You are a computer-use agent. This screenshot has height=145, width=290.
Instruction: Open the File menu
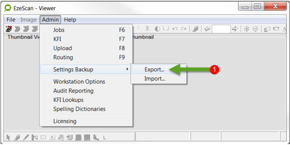tap(11, 20)
